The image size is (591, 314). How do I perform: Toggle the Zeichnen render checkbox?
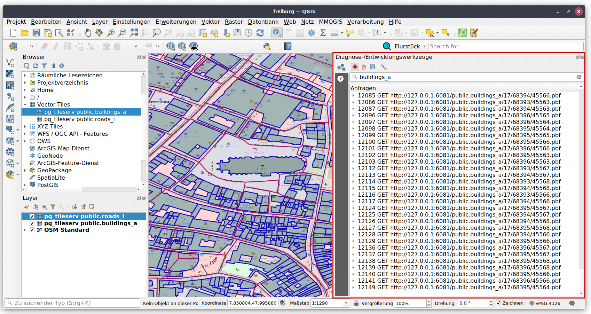coord(498,303)
